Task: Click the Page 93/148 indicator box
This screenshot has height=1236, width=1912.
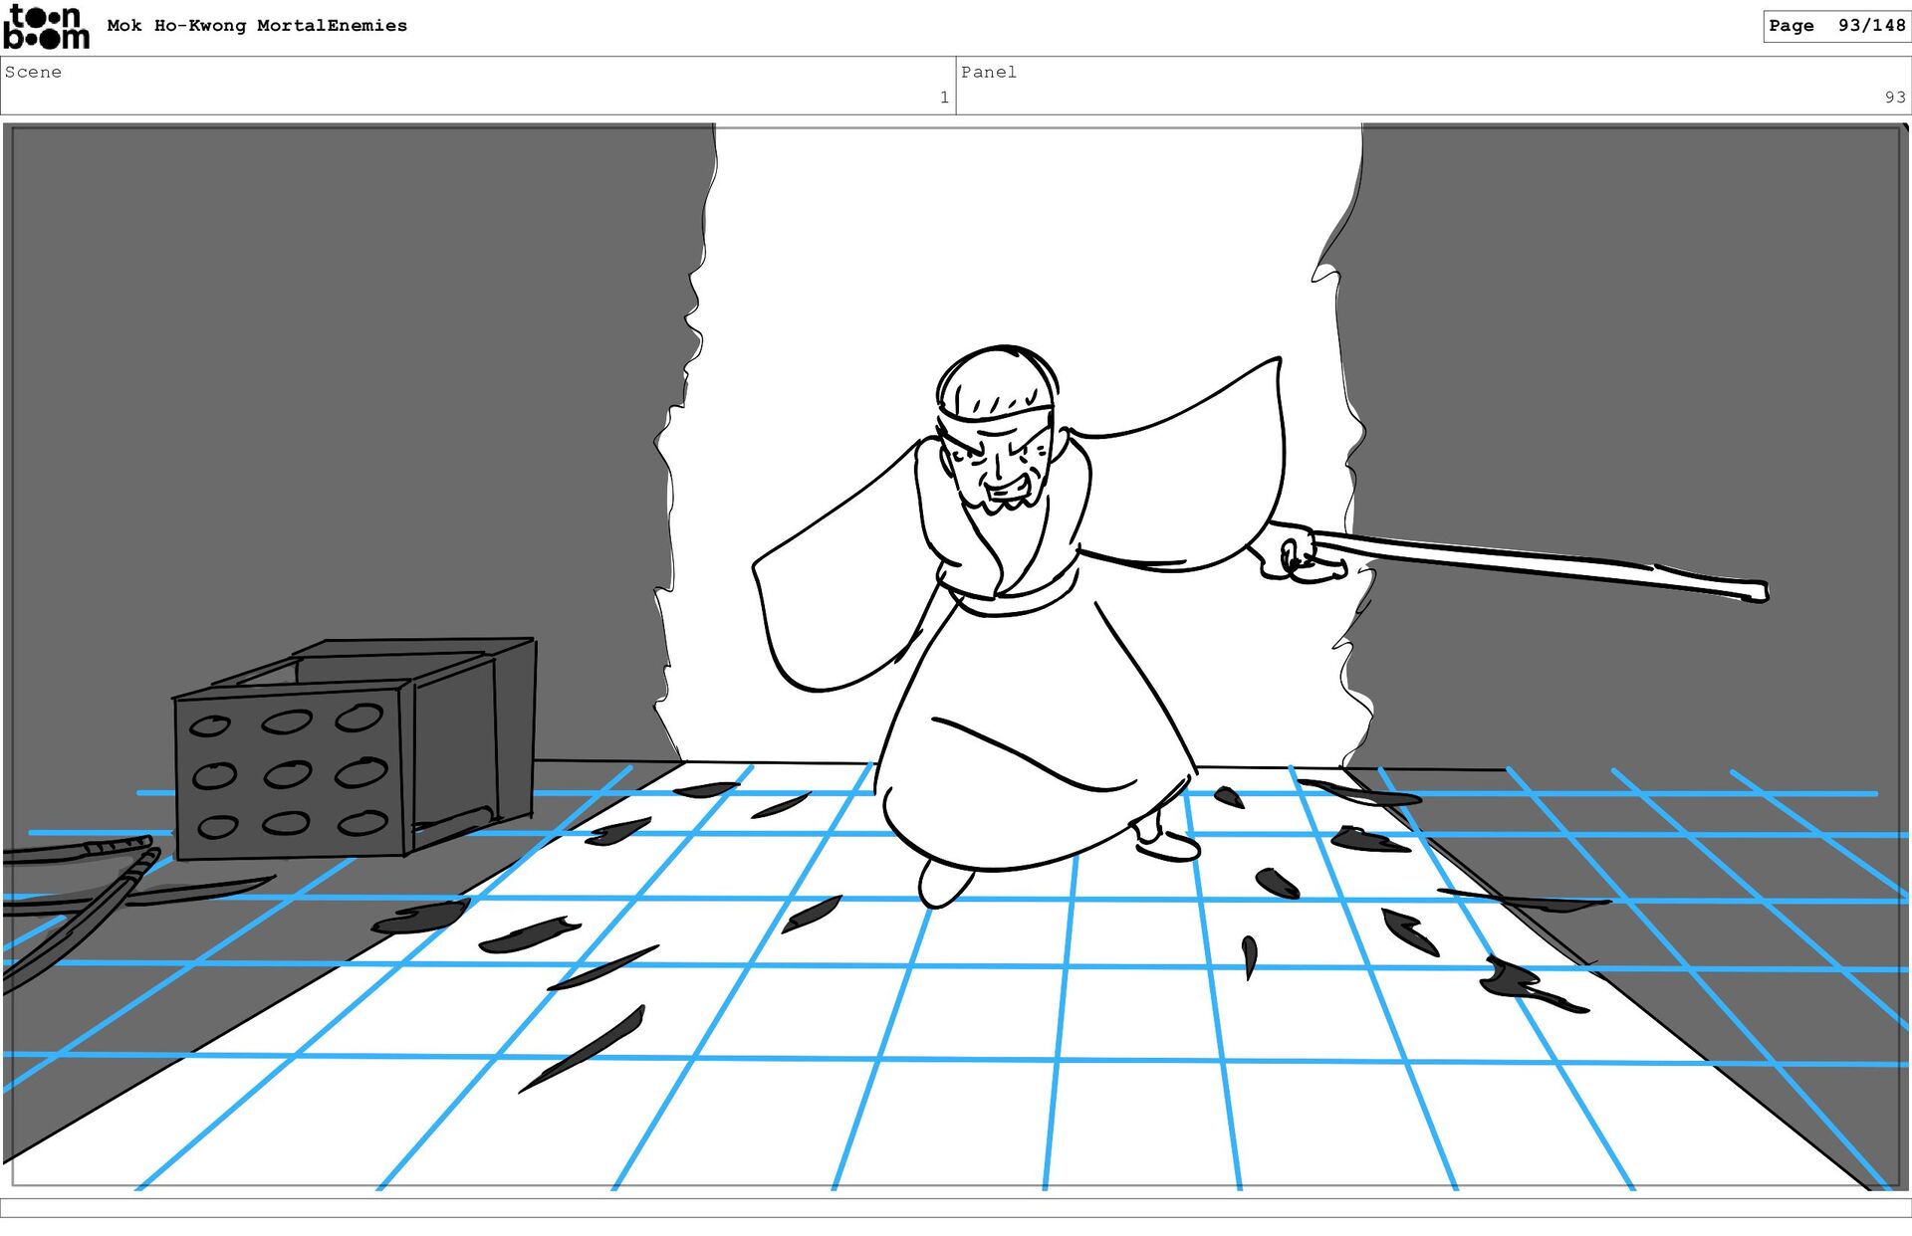Action: pos(1835,26)
